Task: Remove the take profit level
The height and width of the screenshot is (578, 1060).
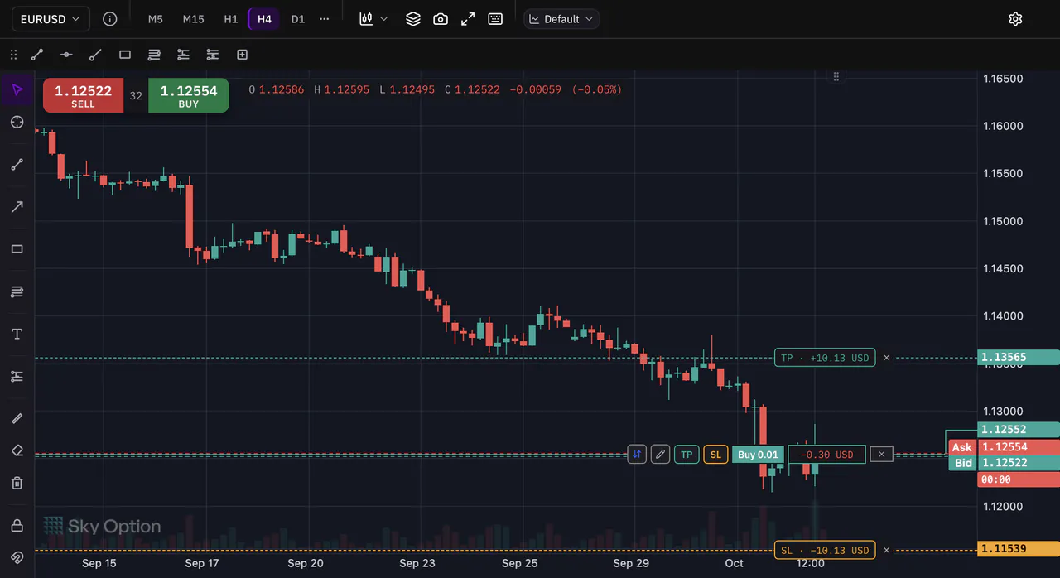Action: [x=886, y=358]
